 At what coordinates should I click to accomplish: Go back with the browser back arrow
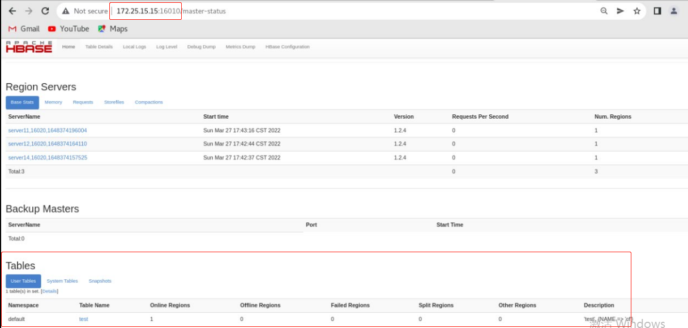[12, 11]
